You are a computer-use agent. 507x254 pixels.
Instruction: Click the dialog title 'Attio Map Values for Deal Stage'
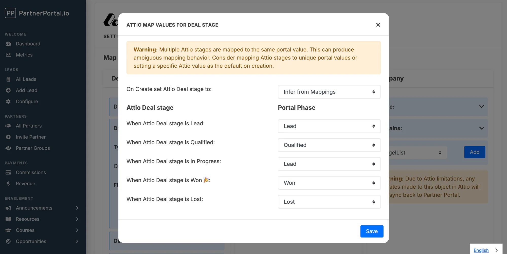(172, 25)
